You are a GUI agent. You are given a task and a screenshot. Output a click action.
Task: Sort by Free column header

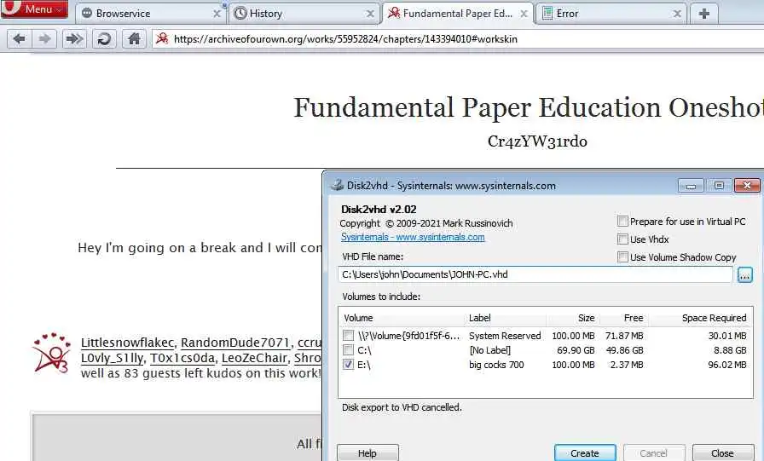point(634,318)
